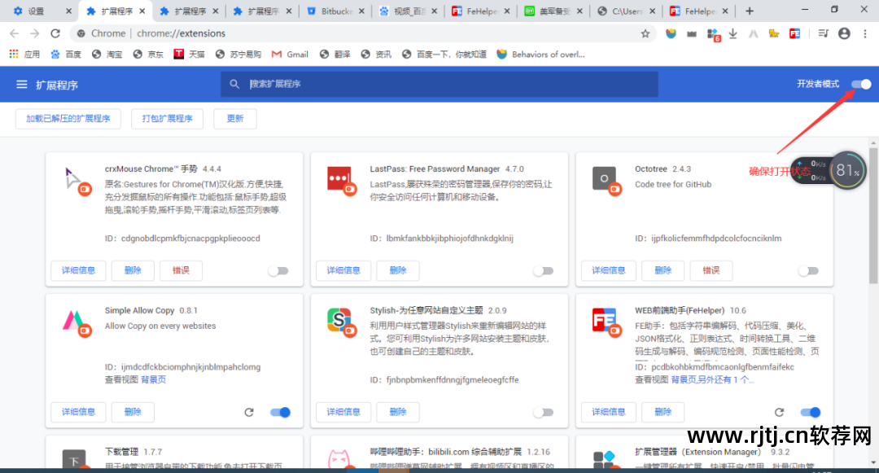879x473 pixels.
Task: Open the Behaviors of overl... bookmark
Action: [x=540, y=55]
